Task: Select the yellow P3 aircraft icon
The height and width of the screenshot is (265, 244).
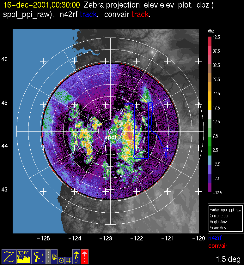Action: click(x=76, y=256)
